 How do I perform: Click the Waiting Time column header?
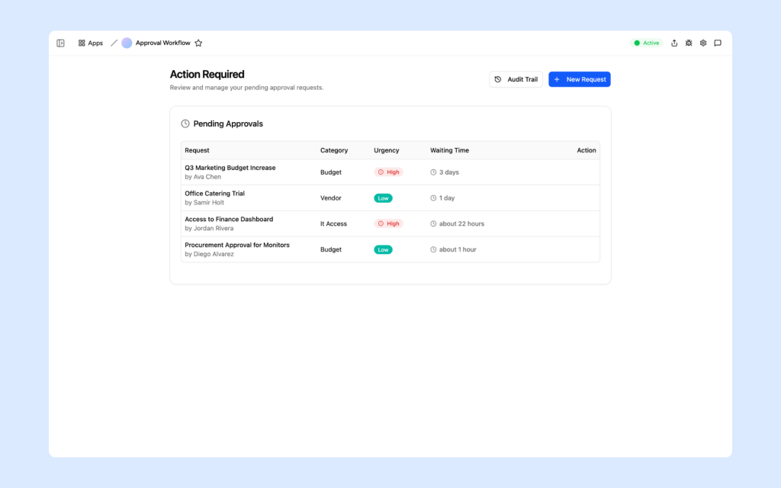[x=450, y=150]
